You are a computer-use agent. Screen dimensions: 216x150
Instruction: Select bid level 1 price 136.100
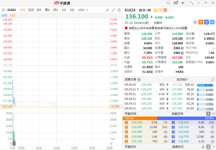coord(137,122)
